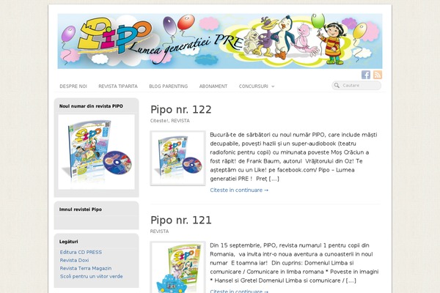Open Scoli pentru un viitor verde link
The height and width of the screenshot is (293, 440).
coord(91,276)
